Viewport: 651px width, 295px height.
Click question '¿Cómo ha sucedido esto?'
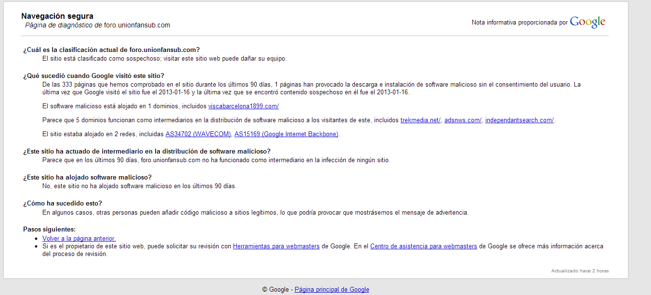pos(63,203)
